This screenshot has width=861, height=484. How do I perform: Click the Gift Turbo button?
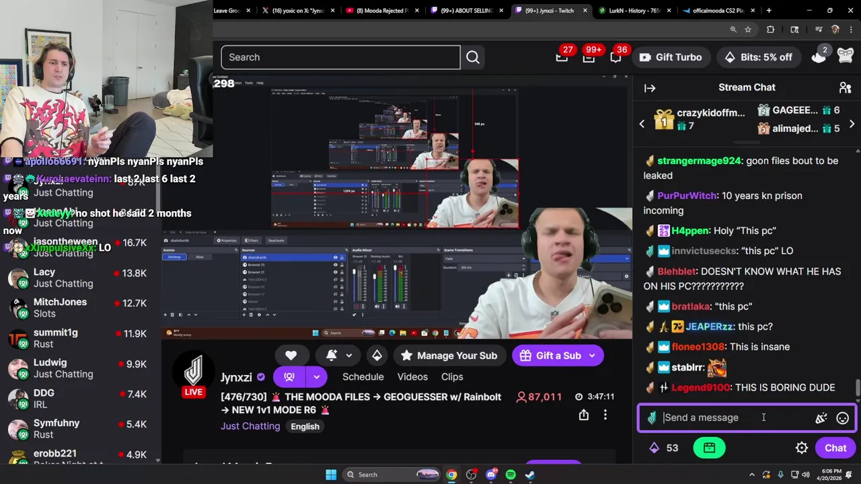[671, 57]
